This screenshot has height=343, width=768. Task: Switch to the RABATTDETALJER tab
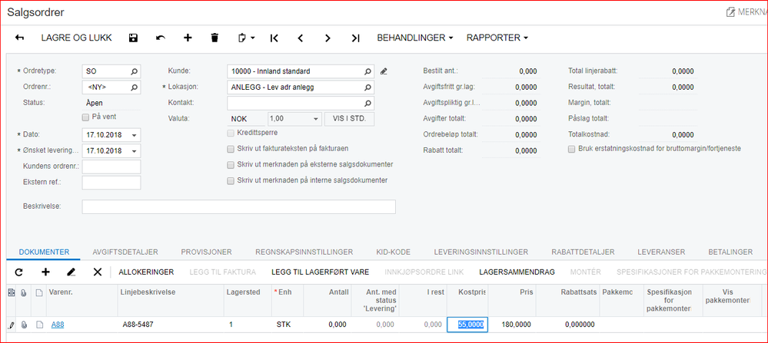coord(583,252)
